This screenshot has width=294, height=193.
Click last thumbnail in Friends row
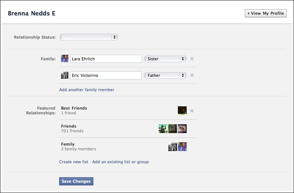point(182,128)
